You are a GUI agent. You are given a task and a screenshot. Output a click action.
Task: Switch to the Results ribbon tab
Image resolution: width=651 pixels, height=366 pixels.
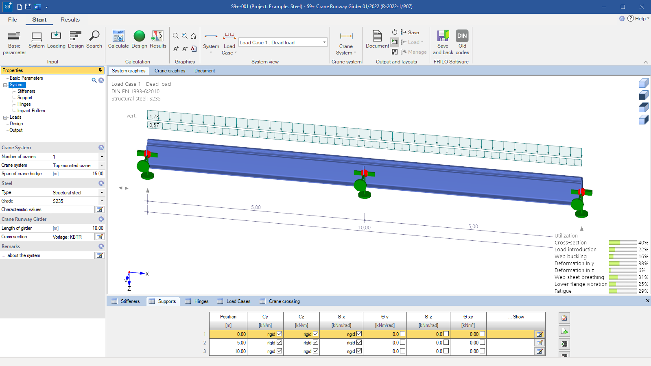tap(70, 20)
